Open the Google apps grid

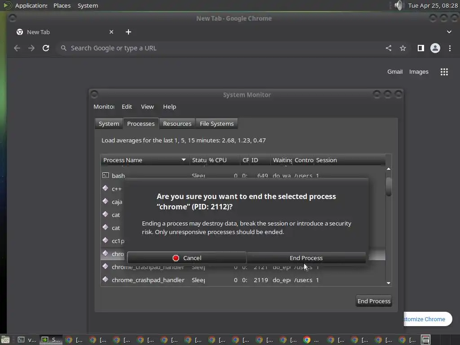444,72
